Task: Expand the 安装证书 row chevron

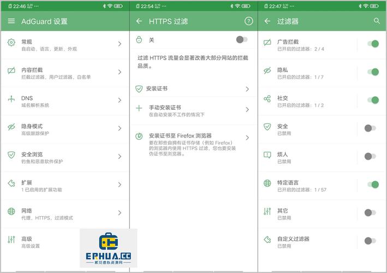Action: pyautogui.click(x=247, y=89)
